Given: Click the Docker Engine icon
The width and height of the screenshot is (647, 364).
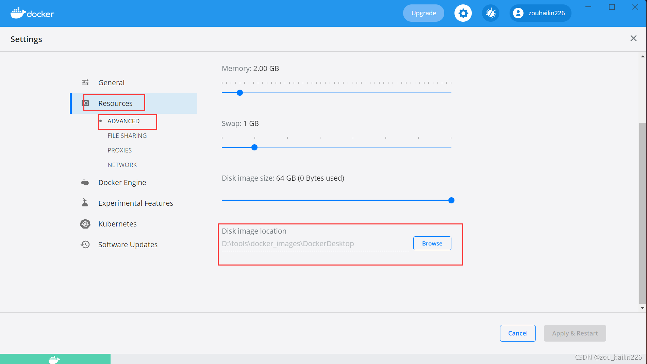Looking at the screenshot, I should (85, 183).
